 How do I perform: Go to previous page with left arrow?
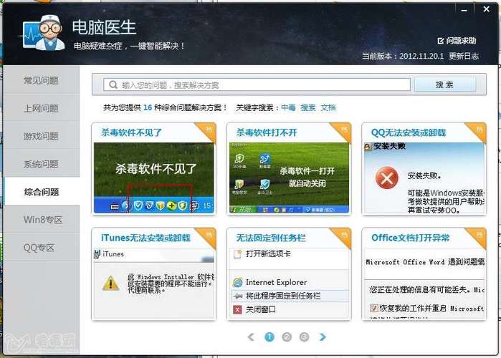(x=251, y=337)
